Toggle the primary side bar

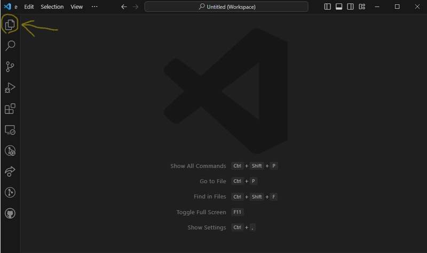click(328, 7)
